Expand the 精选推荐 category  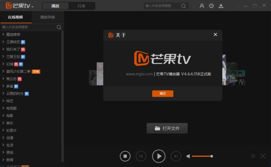3,34
